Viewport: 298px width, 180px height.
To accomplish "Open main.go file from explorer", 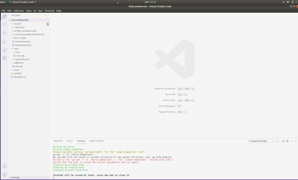I will tap(19, 66).
